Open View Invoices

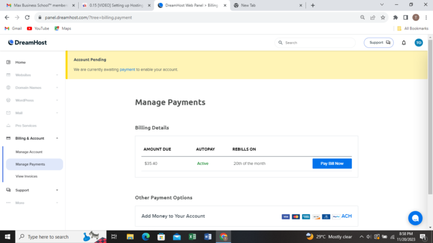click(26, 176)
